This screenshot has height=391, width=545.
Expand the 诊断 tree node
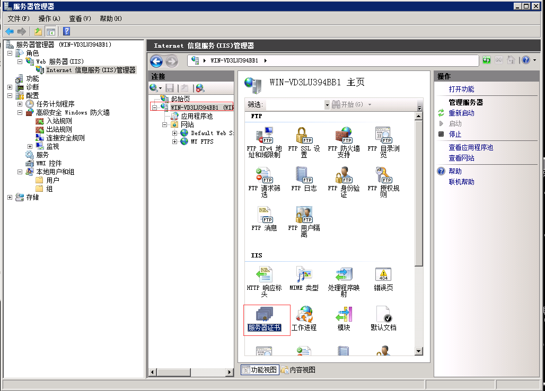(x=10, y=87)
